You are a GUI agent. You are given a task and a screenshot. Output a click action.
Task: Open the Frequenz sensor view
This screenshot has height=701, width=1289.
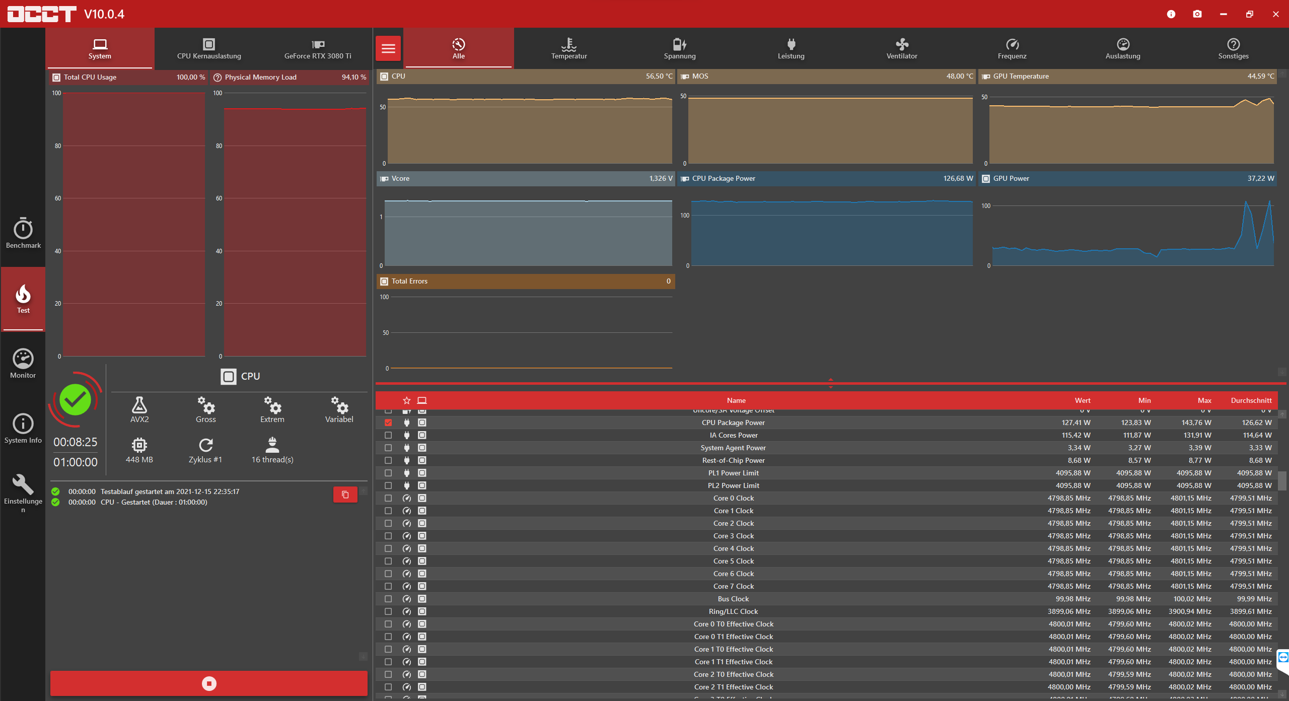(1012, 48)
